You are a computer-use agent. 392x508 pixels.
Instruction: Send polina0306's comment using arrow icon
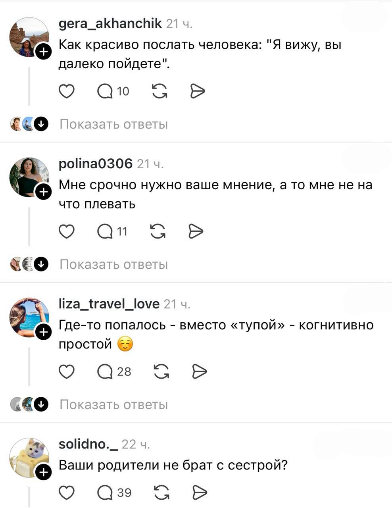196,231
